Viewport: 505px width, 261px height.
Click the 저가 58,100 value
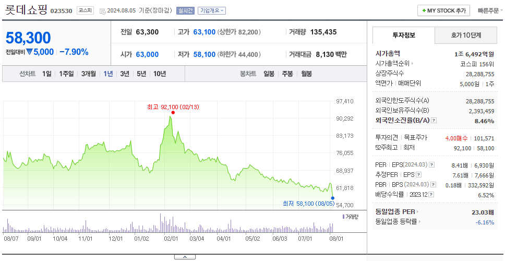[x=204, y=54]
